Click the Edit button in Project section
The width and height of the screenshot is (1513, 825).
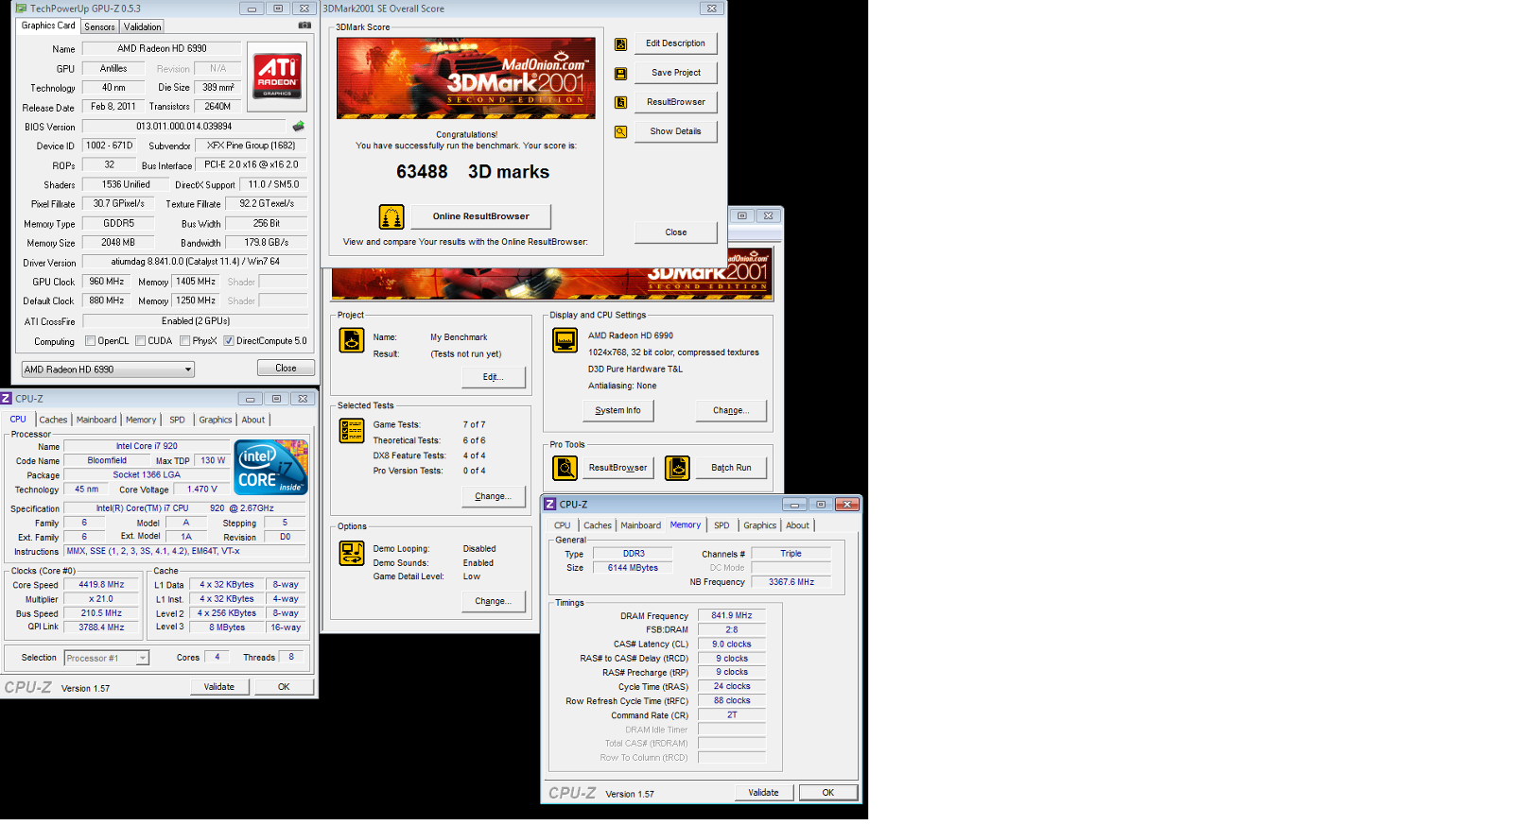(x=493, y=377)
